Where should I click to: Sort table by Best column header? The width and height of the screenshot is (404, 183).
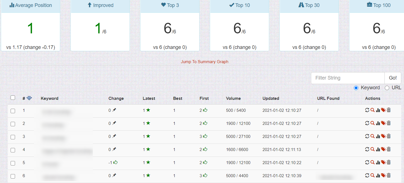click(178, 98)
